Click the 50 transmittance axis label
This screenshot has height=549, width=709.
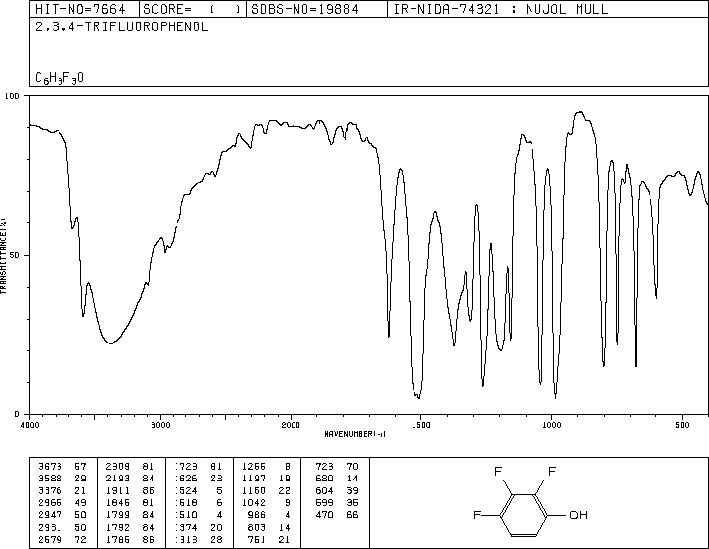[16, 255]
